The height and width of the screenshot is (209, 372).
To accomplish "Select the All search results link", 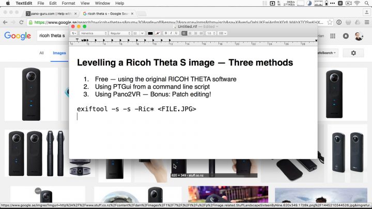I will [41, 53].
